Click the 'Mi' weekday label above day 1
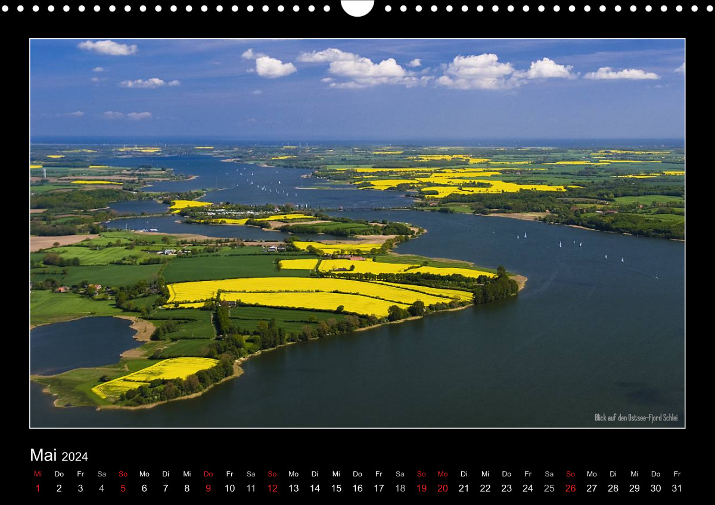Viewport: 715px width, 505px height. click(38, 474)
